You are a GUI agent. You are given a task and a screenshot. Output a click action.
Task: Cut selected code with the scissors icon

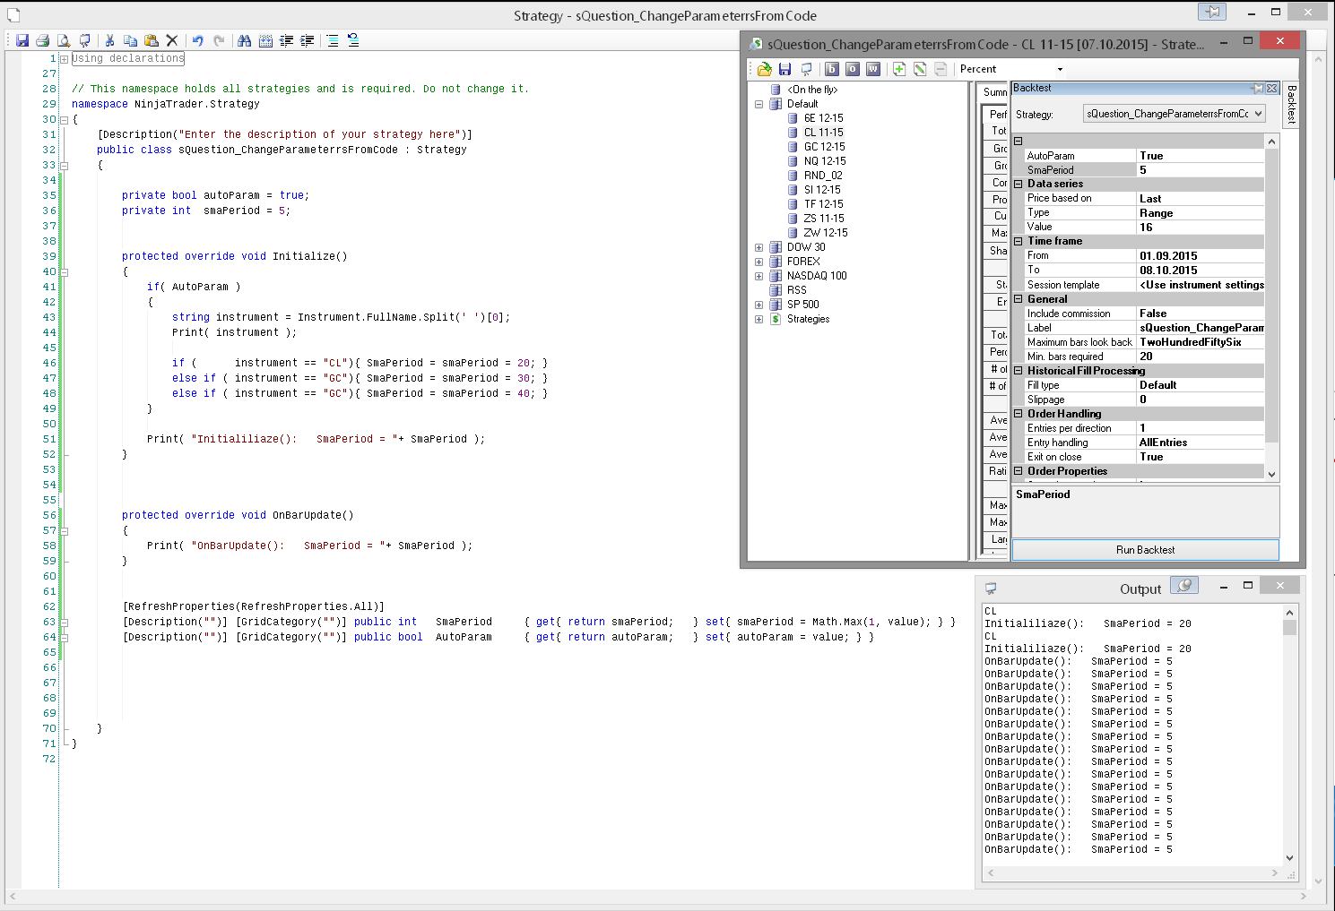[109, 40]
